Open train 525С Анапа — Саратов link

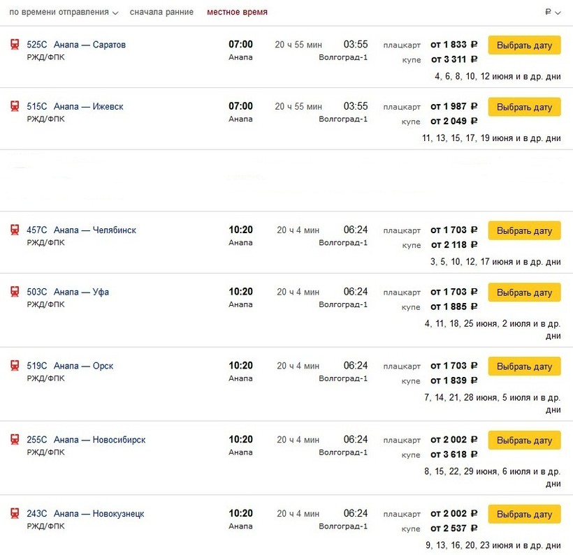[x=76, y=45]
